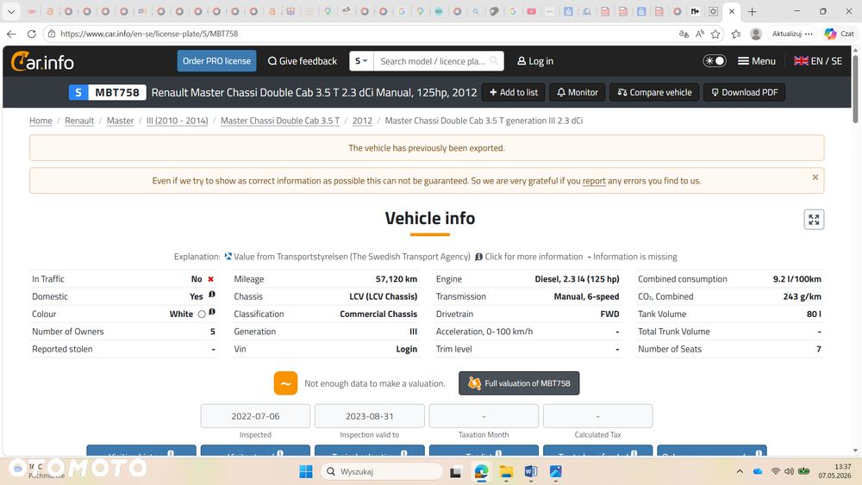Screen dimensions: 862x485
Task: Switch to the YouTube browser tab
Action: (x=531, y=11)
